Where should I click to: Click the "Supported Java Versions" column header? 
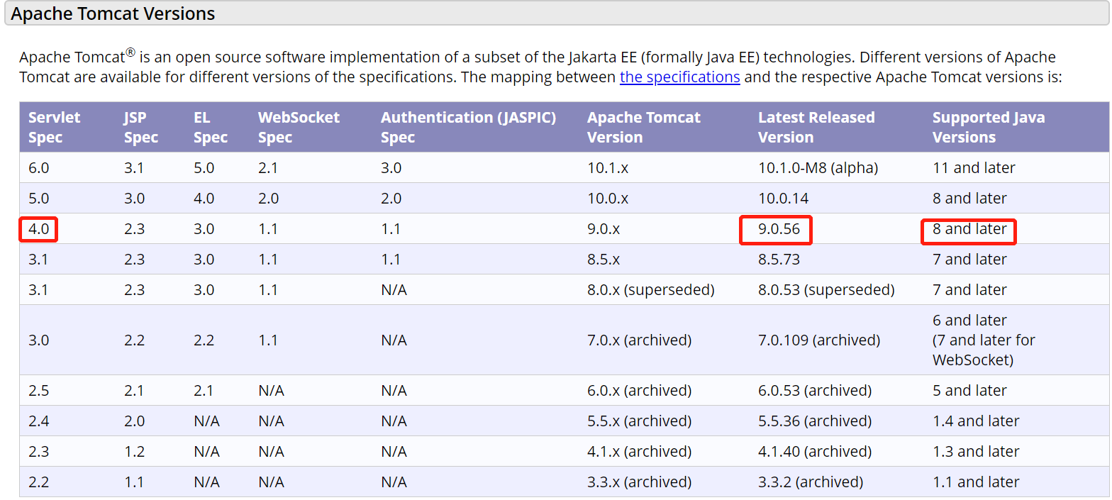tap(989, 127)
